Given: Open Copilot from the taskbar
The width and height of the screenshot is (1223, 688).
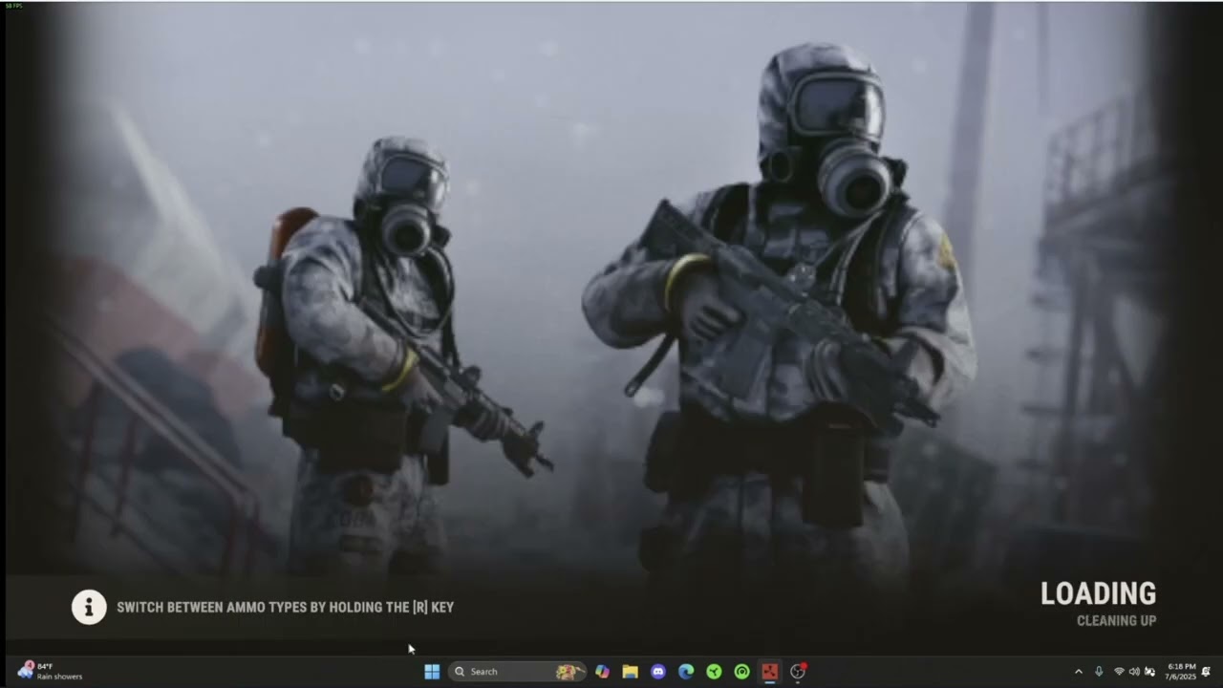Looking at the screenshot, I should click(x=602, y=672).
